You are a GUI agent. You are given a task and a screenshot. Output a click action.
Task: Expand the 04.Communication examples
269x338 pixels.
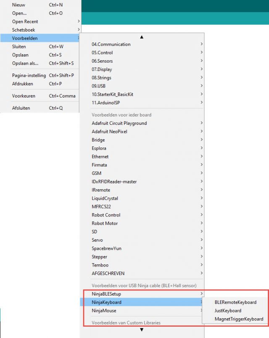pos(111,44)
